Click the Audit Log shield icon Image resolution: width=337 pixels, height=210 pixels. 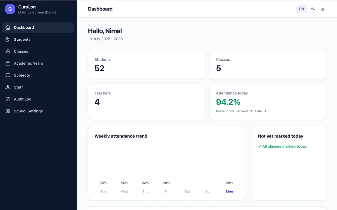click(x=8, y=99)
